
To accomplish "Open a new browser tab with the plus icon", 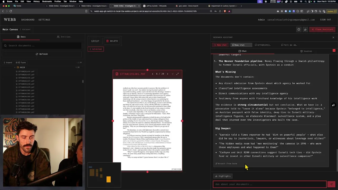I will click(x=241, y=6).
